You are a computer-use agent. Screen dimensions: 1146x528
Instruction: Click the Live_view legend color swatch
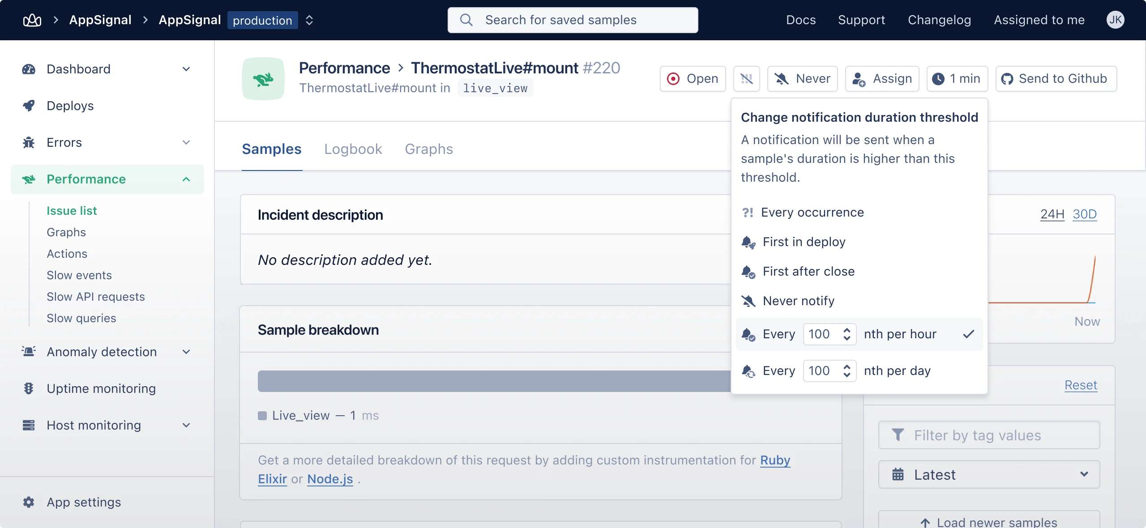coord(262,416)
